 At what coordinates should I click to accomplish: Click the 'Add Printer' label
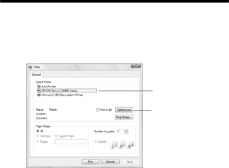[x=49, y=86]
